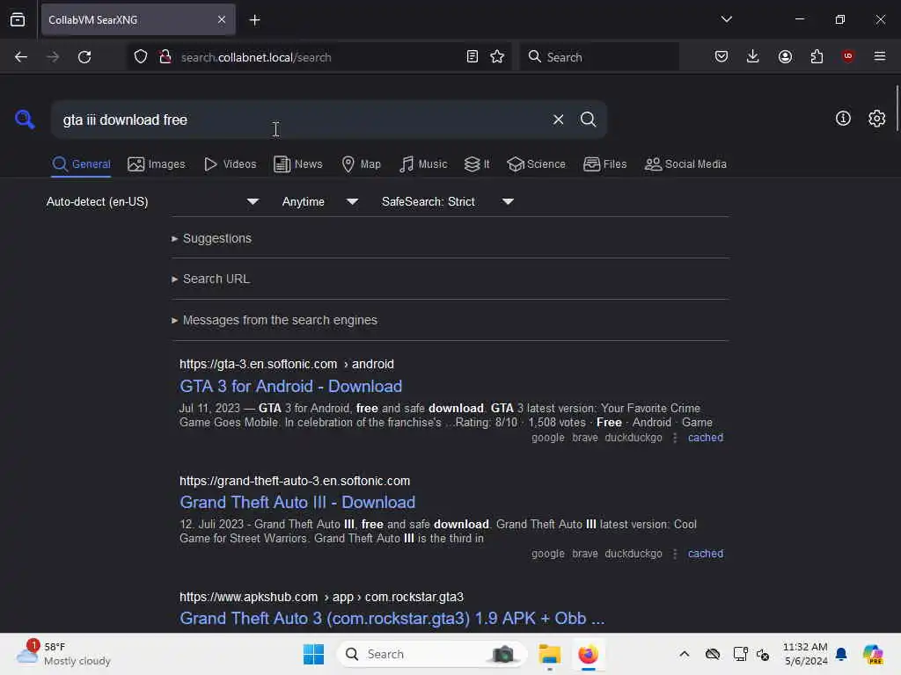Submit search with the magnifier button

click(588, 120)
